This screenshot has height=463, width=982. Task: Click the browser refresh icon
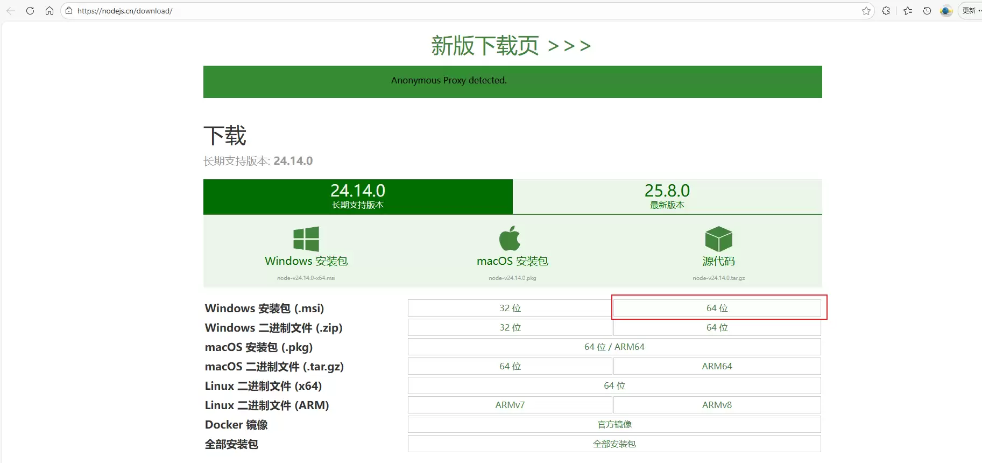tap(30, 11)
